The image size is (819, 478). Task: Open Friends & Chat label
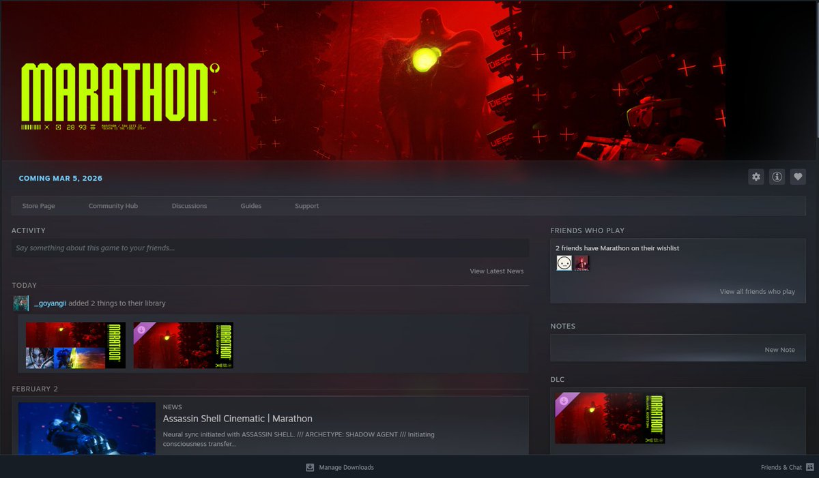coord(781,468)
